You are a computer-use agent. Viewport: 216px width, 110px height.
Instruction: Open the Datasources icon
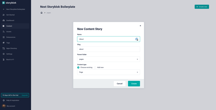pyautogui.click(x=4, y=37)
